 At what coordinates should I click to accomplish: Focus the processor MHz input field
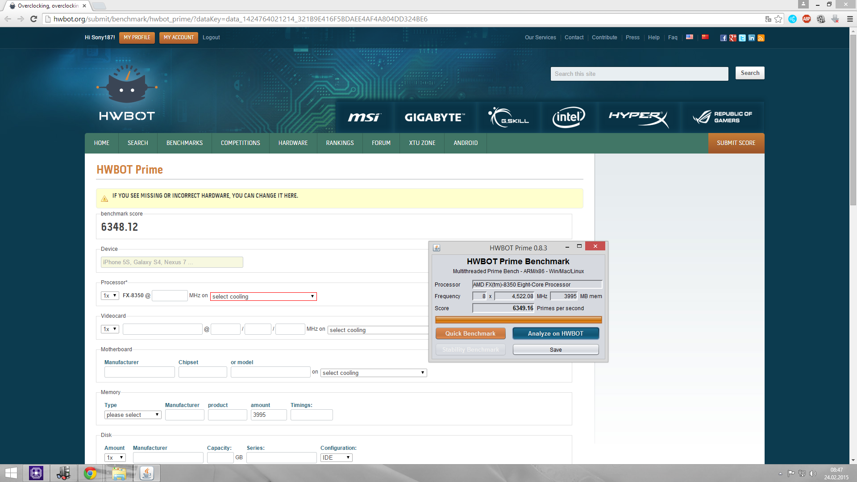point(170,295)
